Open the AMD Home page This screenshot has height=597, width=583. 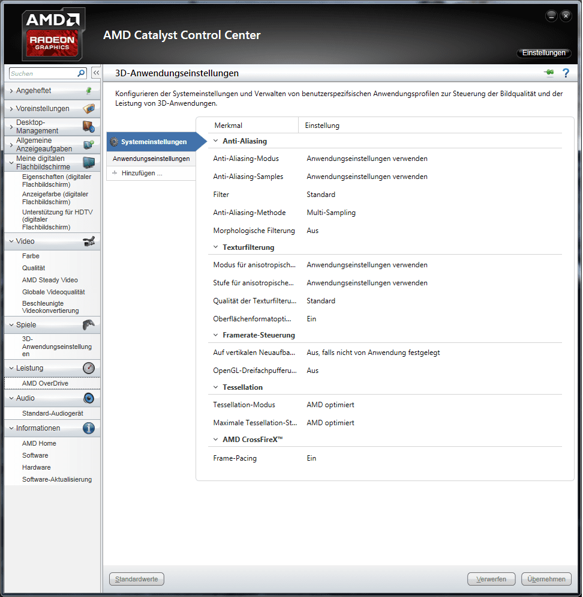[x=39, y=444]
